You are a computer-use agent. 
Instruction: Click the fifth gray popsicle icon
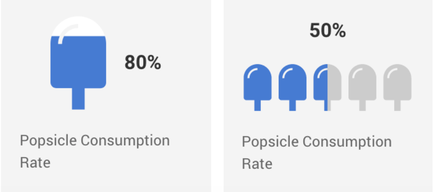[x=397, y=87]
